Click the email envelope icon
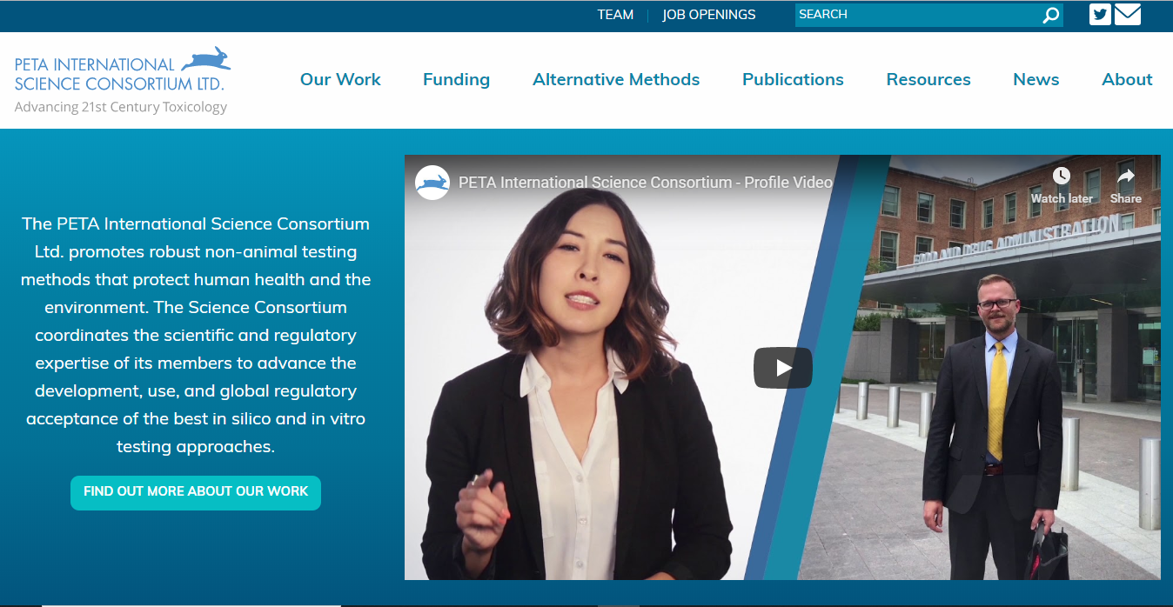Viewport: 1173px width, 607px height. [1128, 15]
